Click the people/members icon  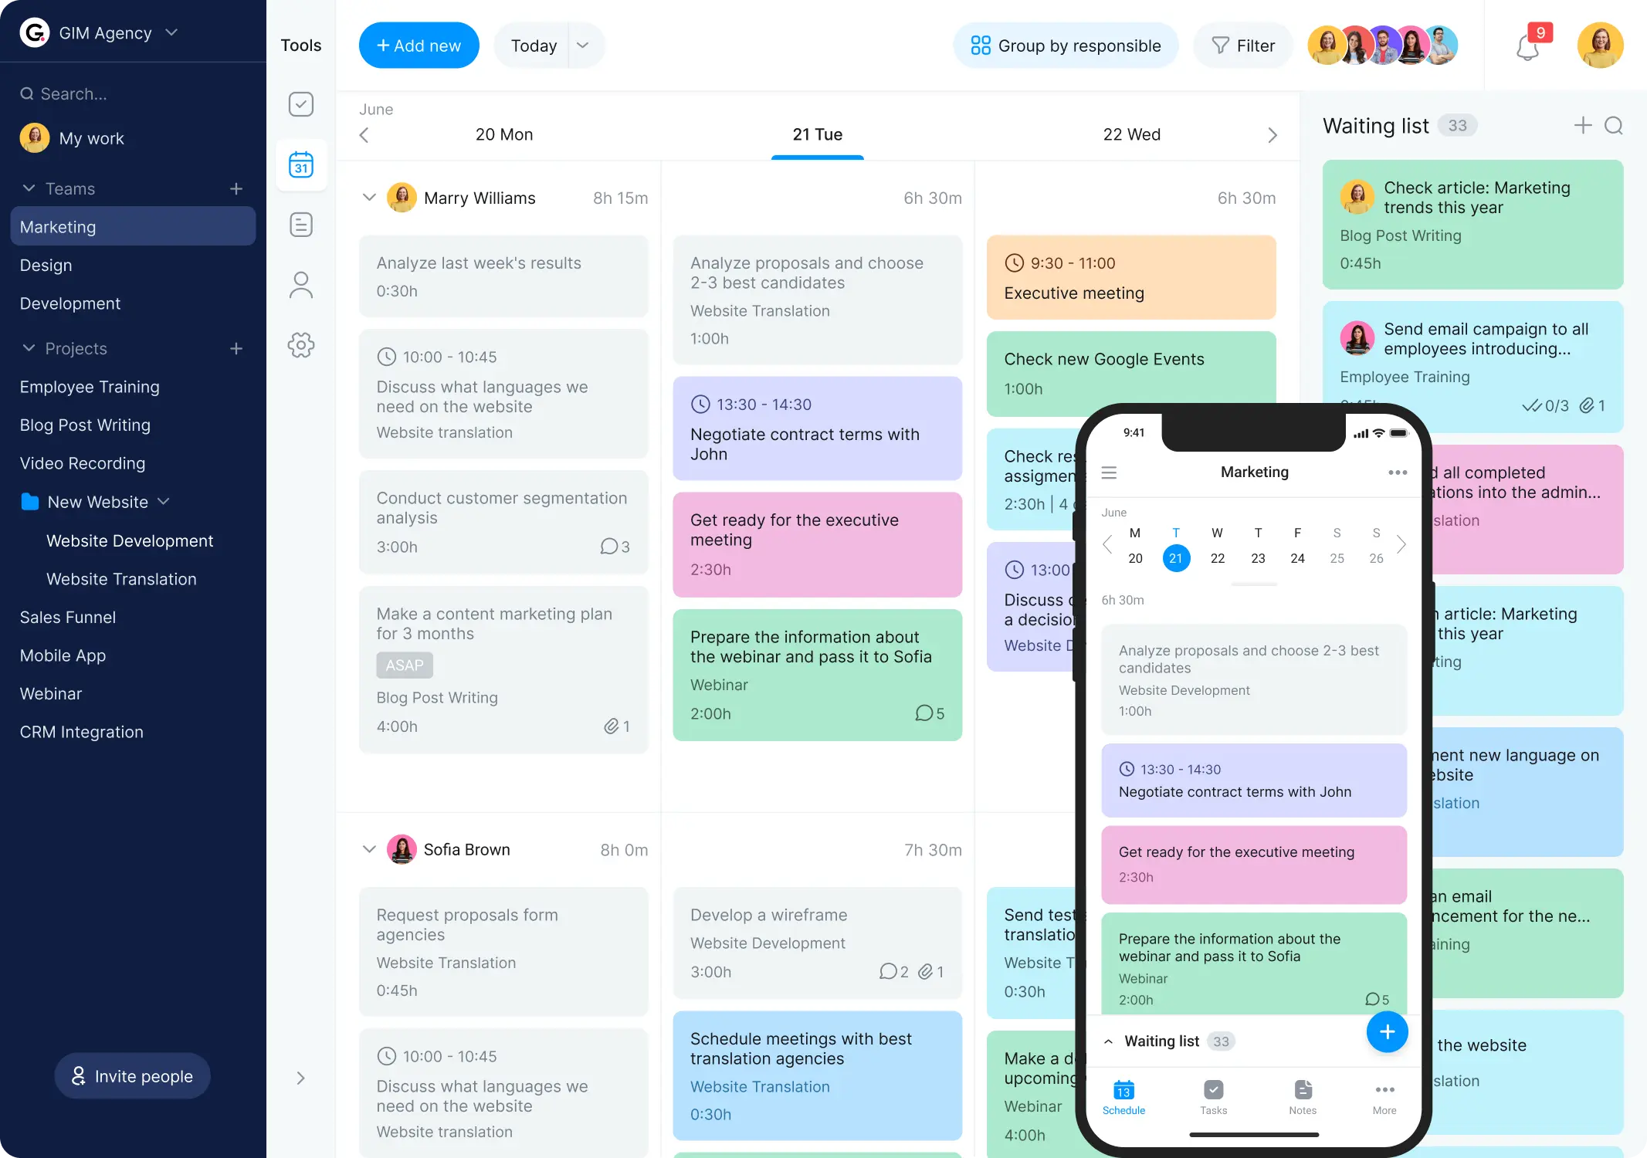(x=301, y=285)
